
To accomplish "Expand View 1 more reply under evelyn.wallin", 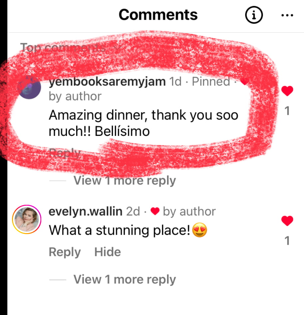I will (x=125, y=279).
